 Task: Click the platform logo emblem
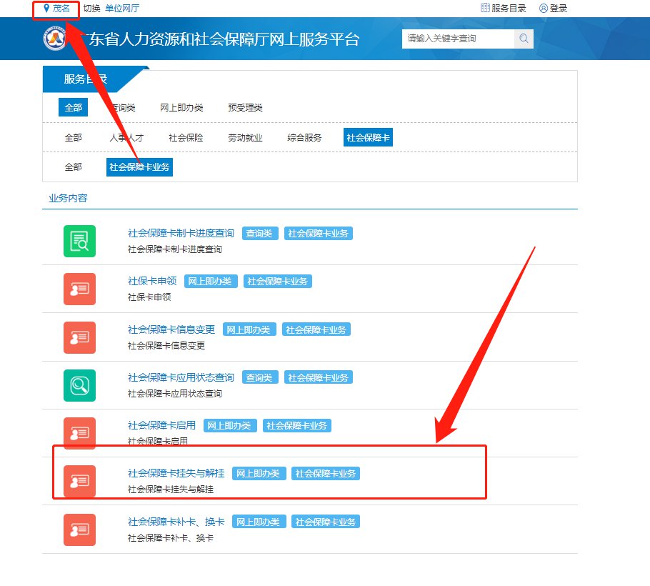(55, 39)
